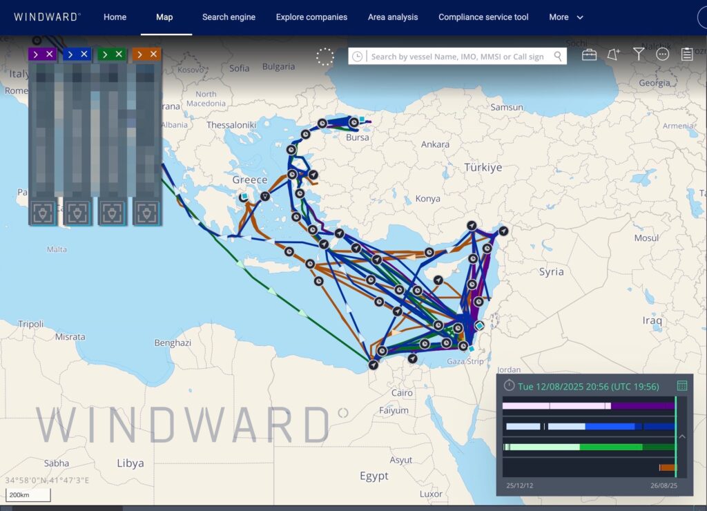The height and width of the screenshot is (511, 707).
Task: Open the search history clock icon
Action: 357,57
